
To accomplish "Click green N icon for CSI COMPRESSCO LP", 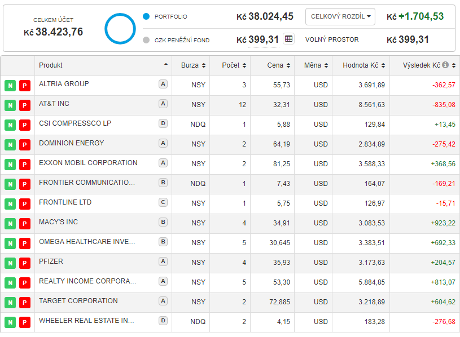I will (10, 125).
